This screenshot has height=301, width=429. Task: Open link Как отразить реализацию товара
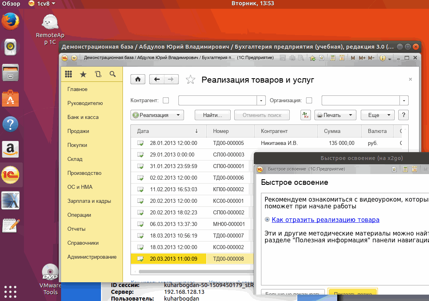[325, 220]
